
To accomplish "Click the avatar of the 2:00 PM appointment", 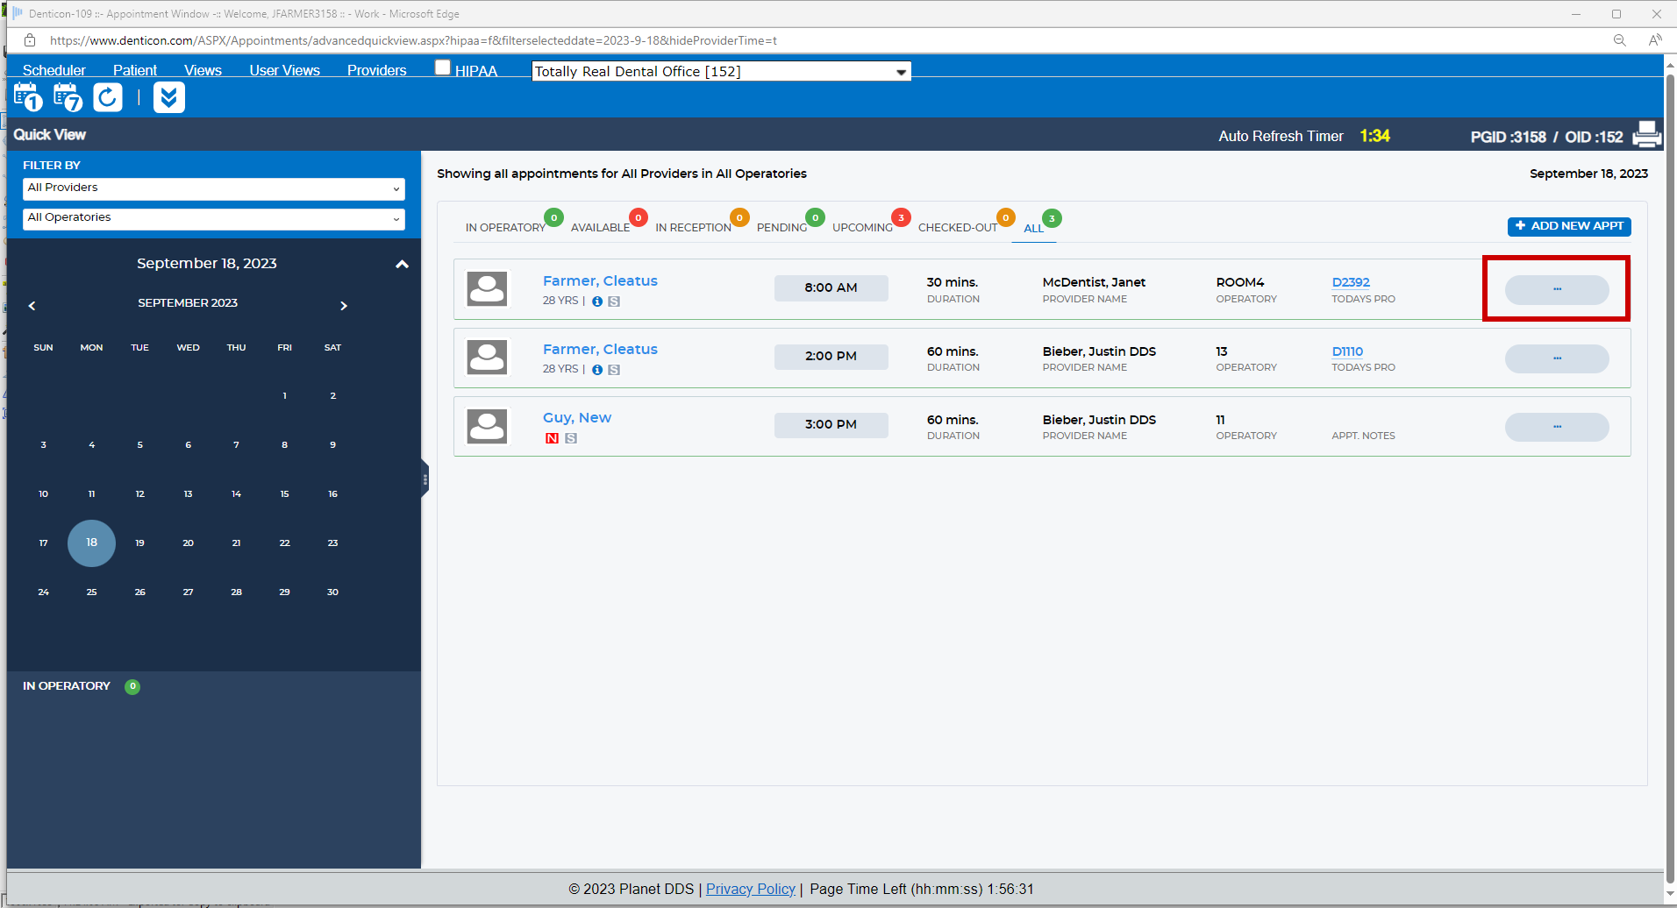I will click(x=487, y=357).
